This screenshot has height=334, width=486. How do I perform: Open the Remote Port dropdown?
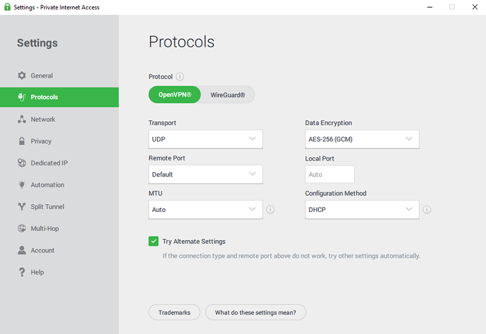pyautogui.click(x=205, y=174)
